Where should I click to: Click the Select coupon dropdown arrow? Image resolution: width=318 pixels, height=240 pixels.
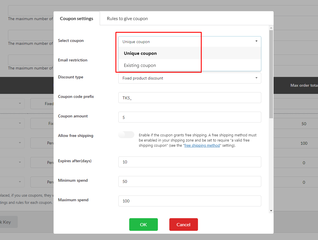click(x=256, y=41)
